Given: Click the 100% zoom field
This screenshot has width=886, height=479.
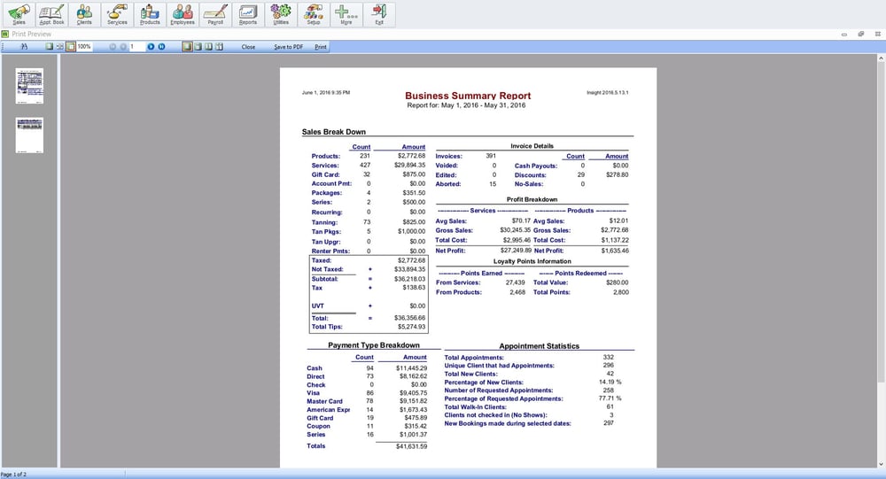Looking at the screenshot, I should (85, 47).
